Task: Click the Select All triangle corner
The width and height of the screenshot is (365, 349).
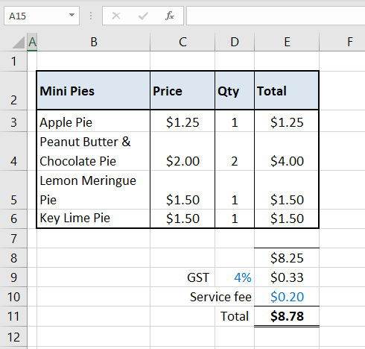Action: click(x=19, y=43)
